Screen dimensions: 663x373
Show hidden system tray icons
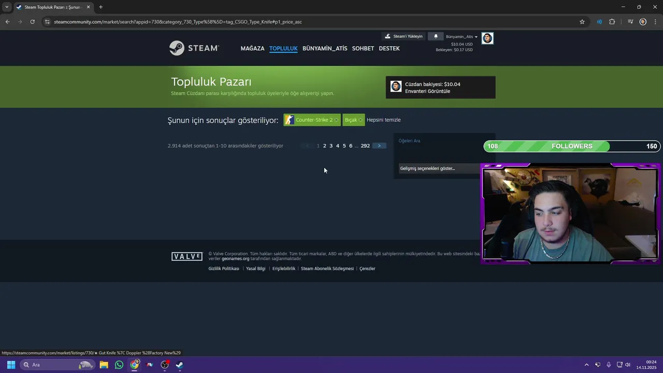coord(586,365)
